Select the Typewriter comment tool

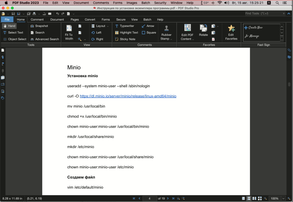(x=125, y=26)
